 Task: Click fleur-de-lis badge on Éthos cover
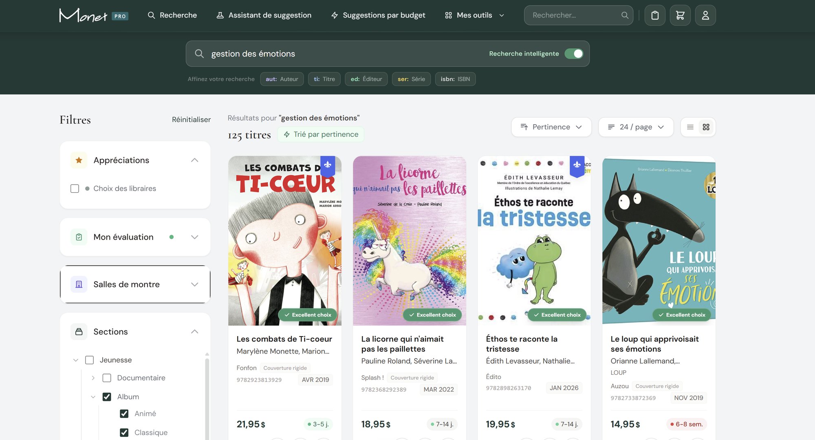click(577, 165)
